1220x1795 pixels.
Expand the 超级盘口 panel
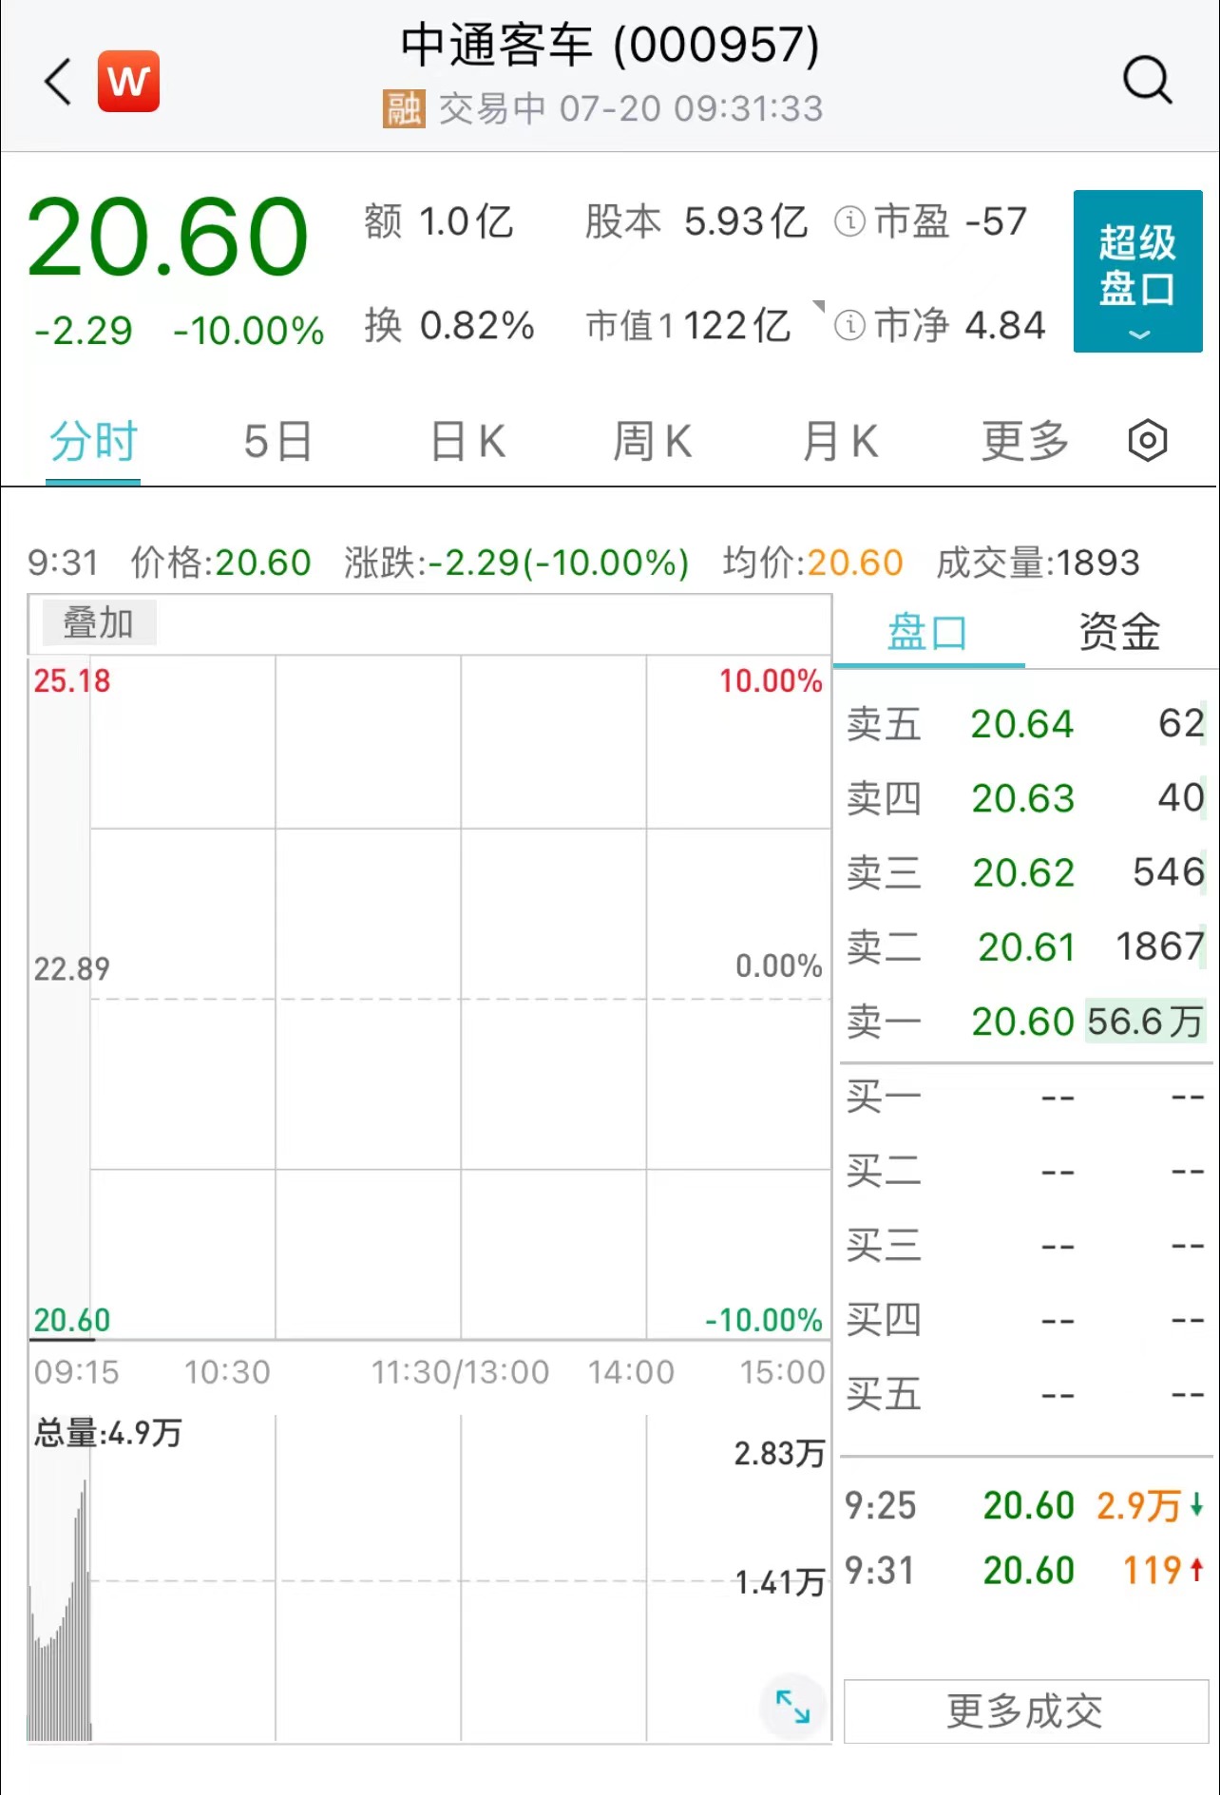click(1137, 271)
